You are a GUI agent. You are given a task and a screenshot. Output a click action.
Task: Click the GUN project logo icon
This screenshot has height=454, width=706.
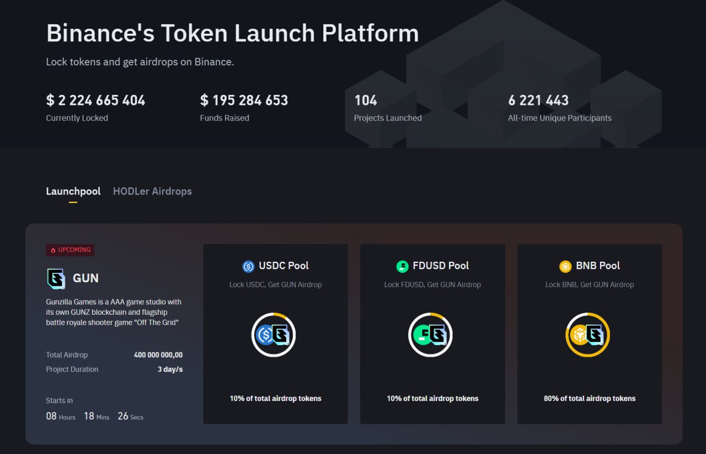point(56,278)
